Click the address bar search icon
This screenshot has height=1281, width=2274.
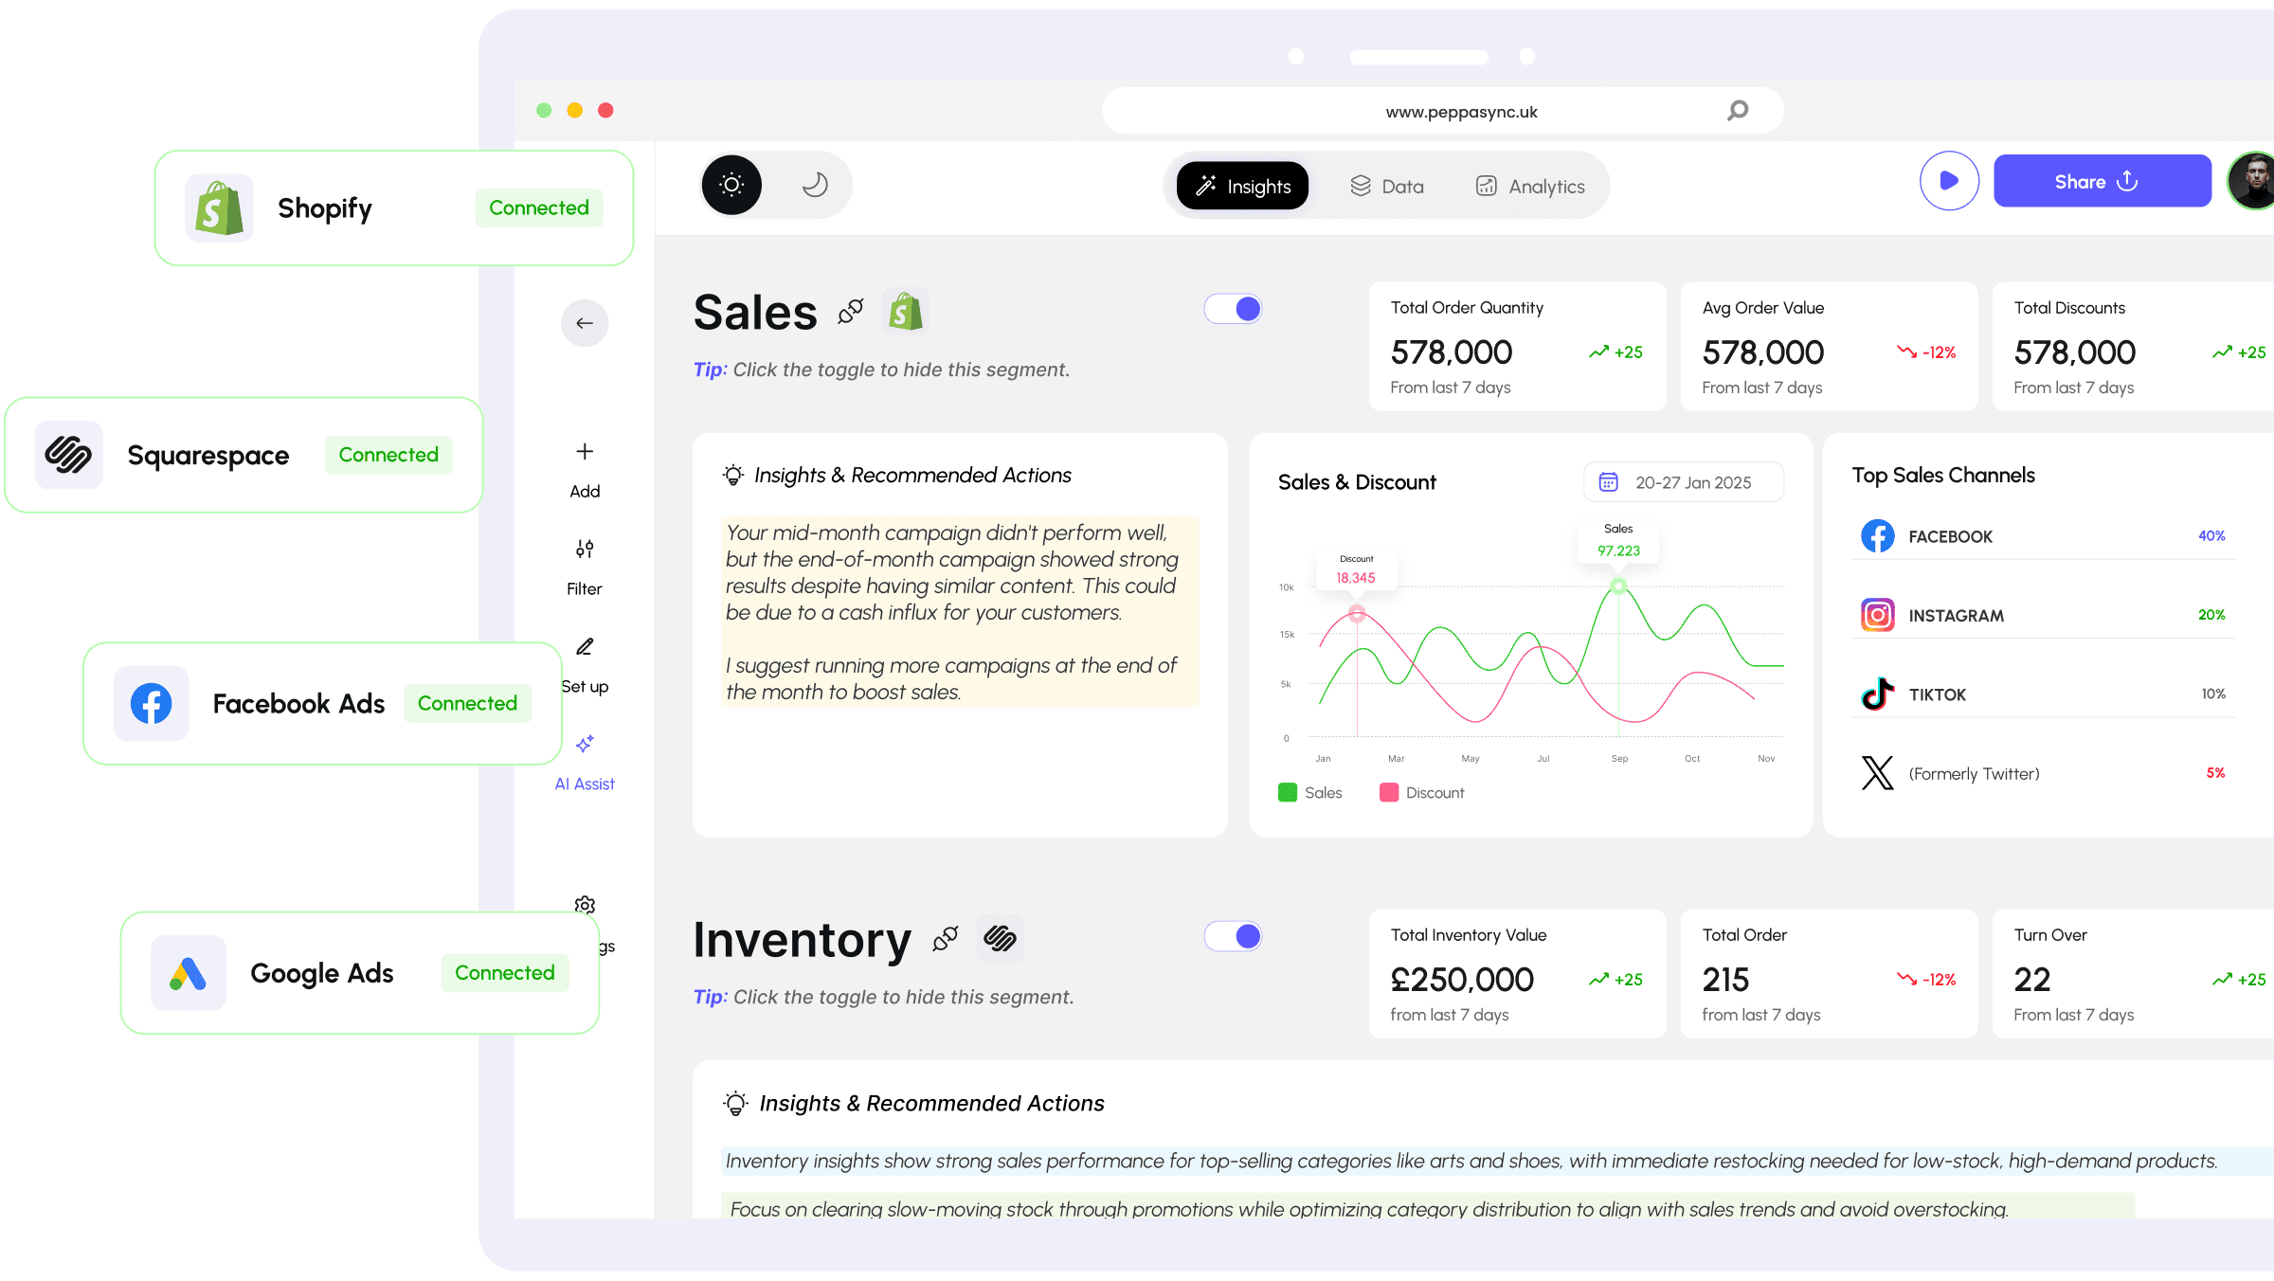(x=1737, y=111)
